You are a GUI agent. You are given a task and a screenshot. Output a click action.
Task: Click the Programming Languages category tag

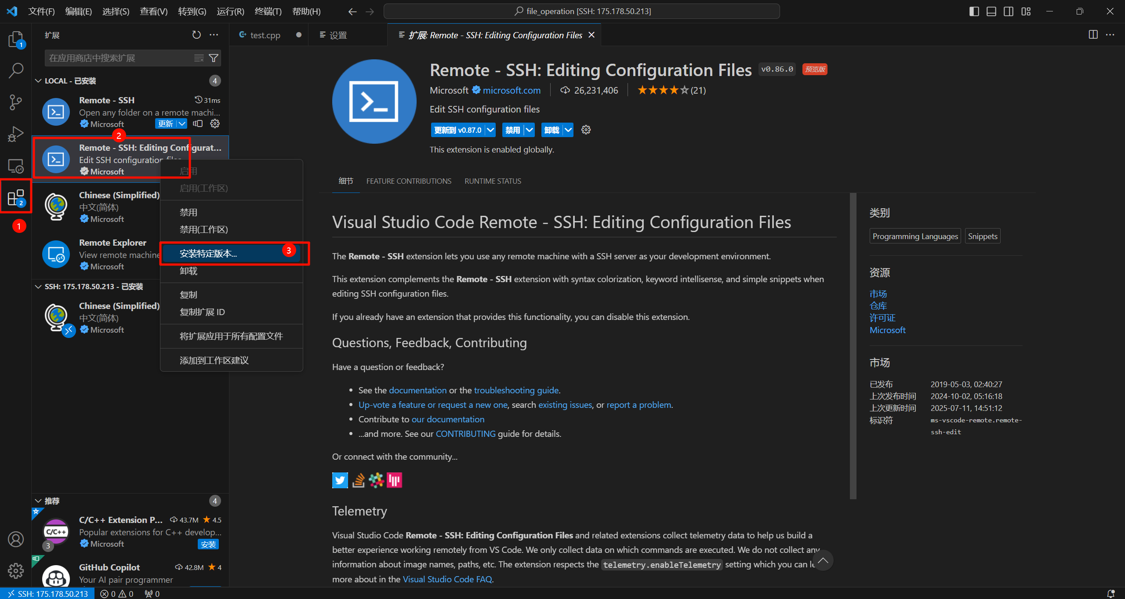tap(915, 236)
